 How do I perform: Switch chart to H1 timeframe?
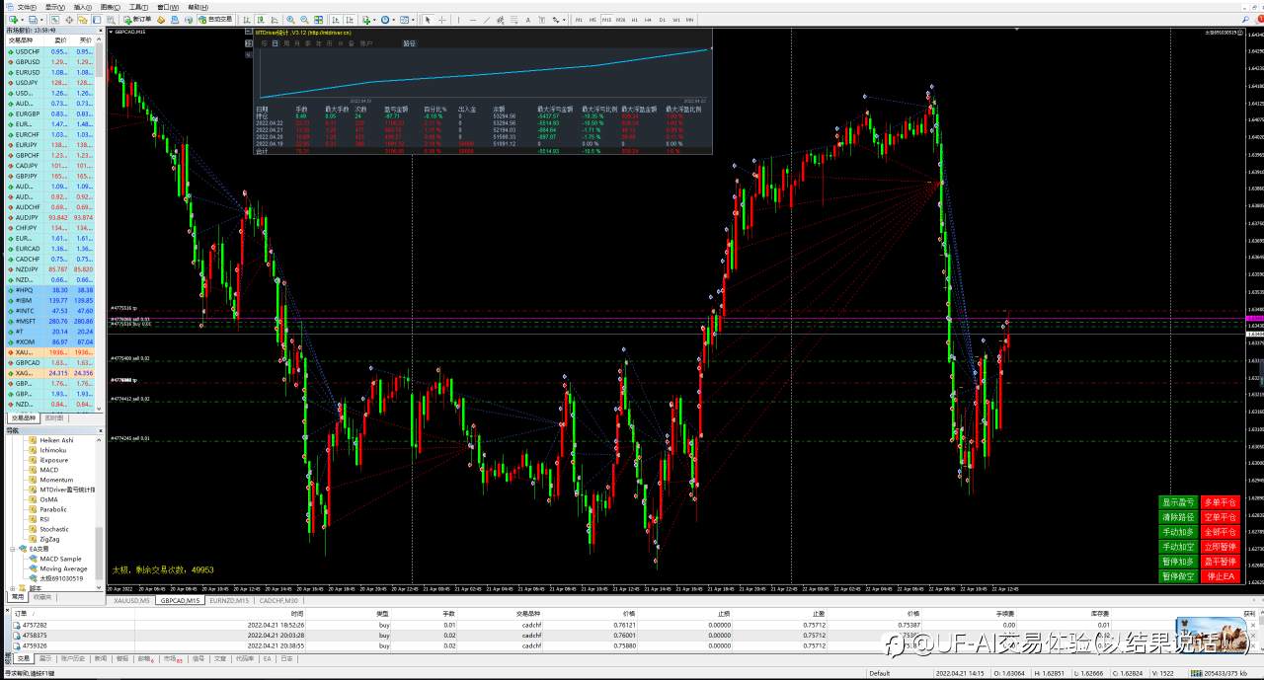click(x=634, y=19)
